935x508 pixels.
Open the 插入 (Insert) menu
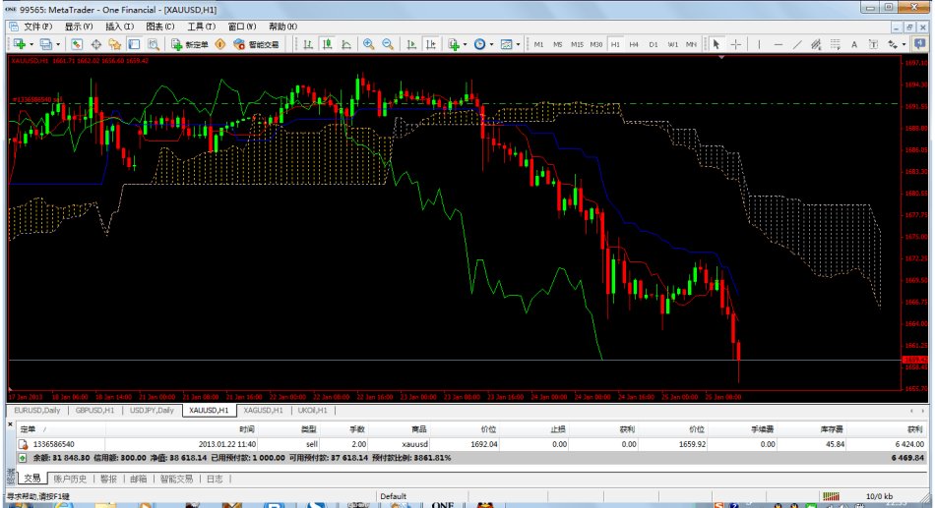119,27
